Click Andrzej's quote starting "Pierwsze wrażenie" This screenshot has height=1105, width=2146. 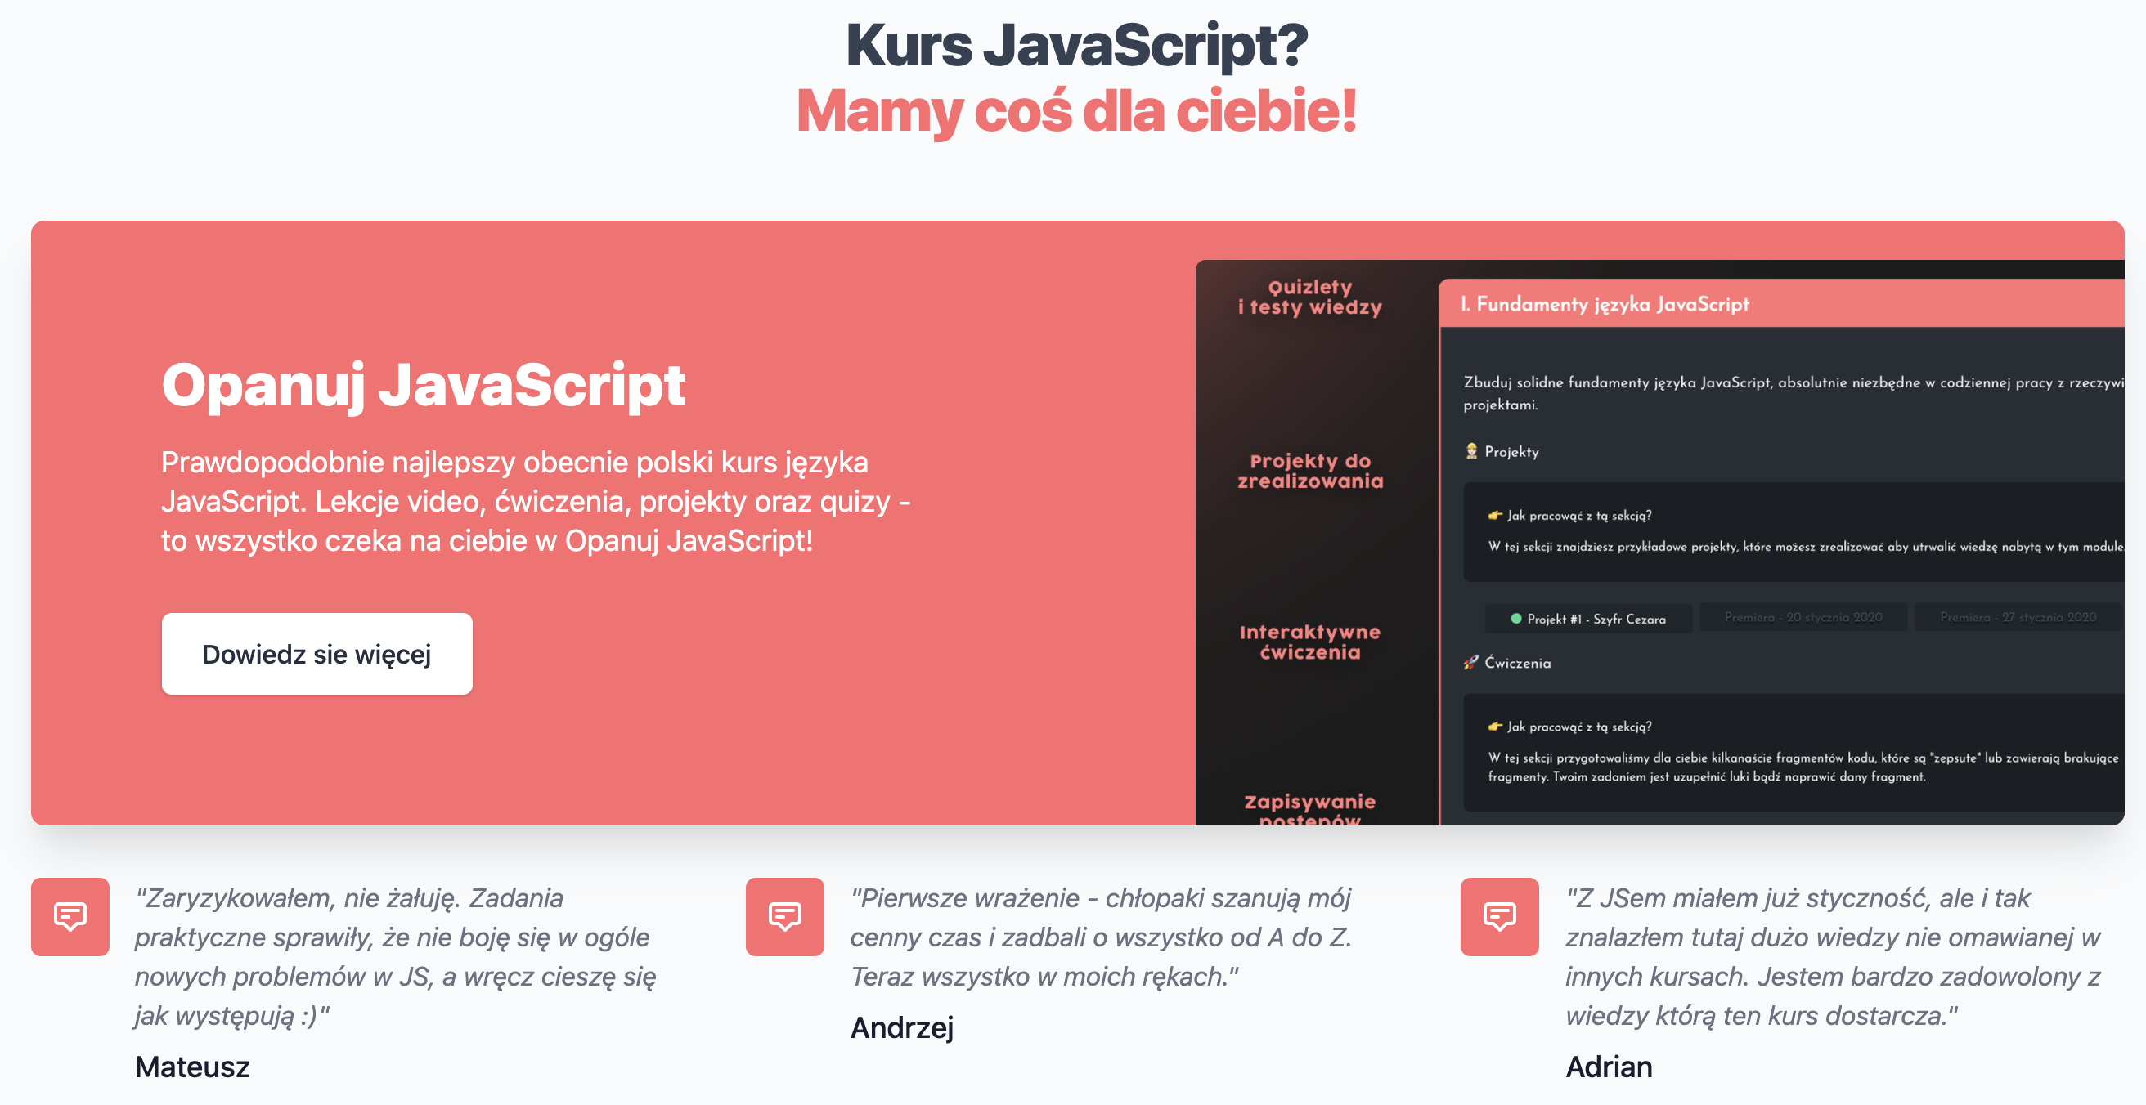point(1101,937)
